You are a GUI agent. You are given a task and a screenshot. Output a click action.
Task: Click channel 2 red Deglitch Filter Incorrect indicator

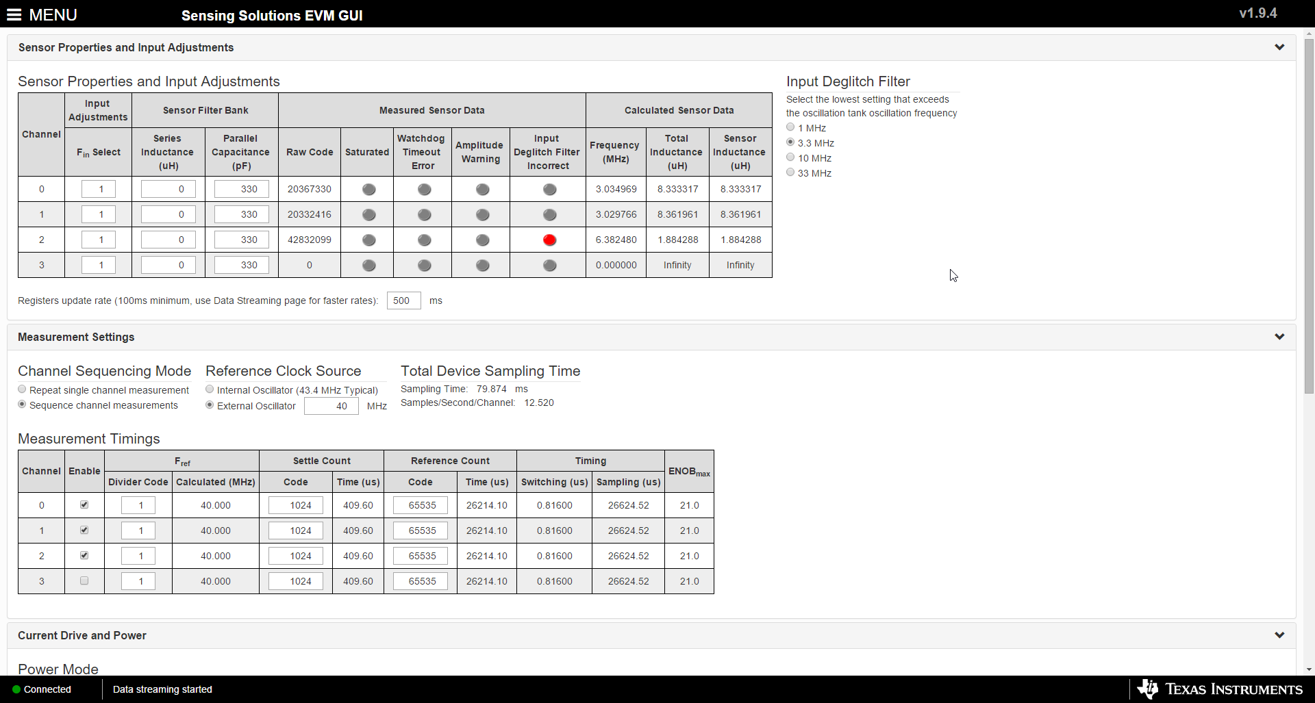click(549, 240)
